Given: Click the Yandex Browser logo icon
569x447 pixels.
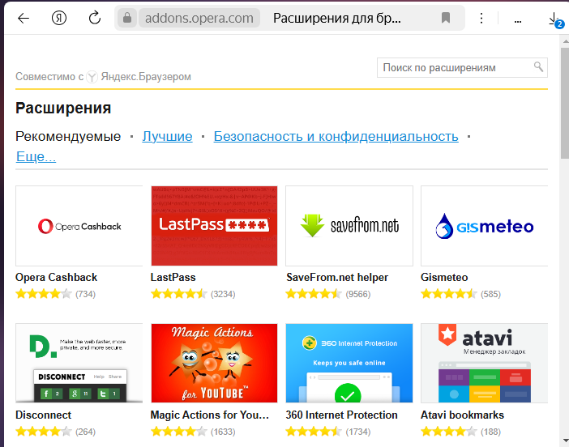Looking at the screenshot, I should click(x=92, y=76).
